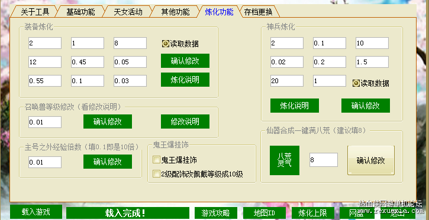The image size is (429, 220).
Task: Open the 基础功能 tab
Action: pos(80,12)
